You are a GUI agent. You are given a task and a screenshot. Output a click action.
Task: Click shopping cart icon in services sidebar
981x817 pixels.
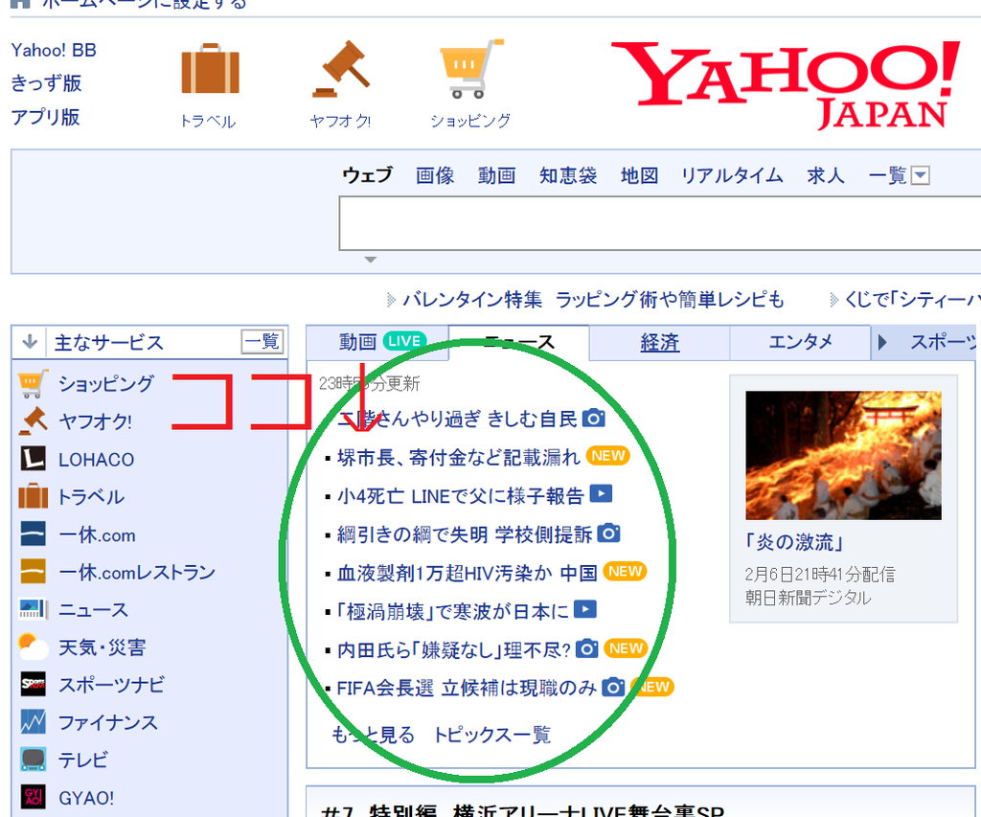[x=34, y=383]
